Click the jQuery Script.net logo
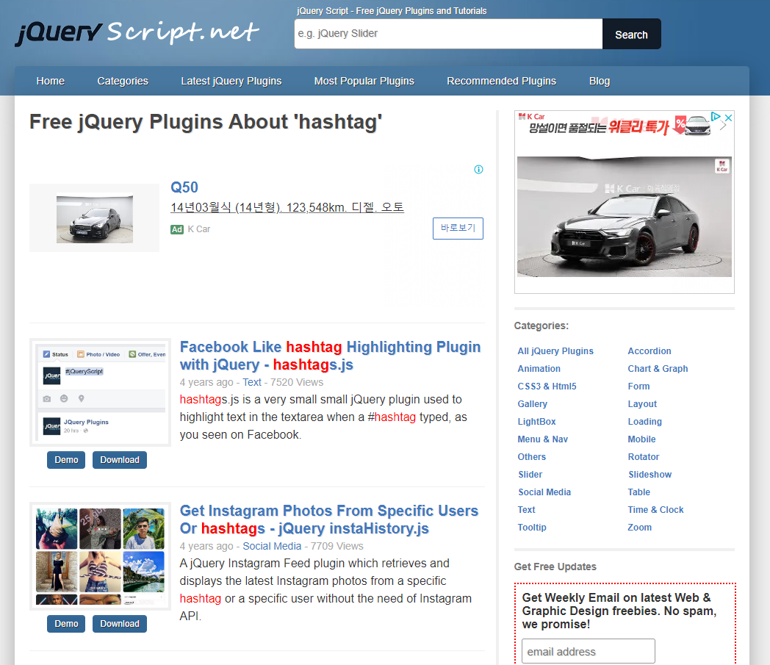 (x=137, y=32)
